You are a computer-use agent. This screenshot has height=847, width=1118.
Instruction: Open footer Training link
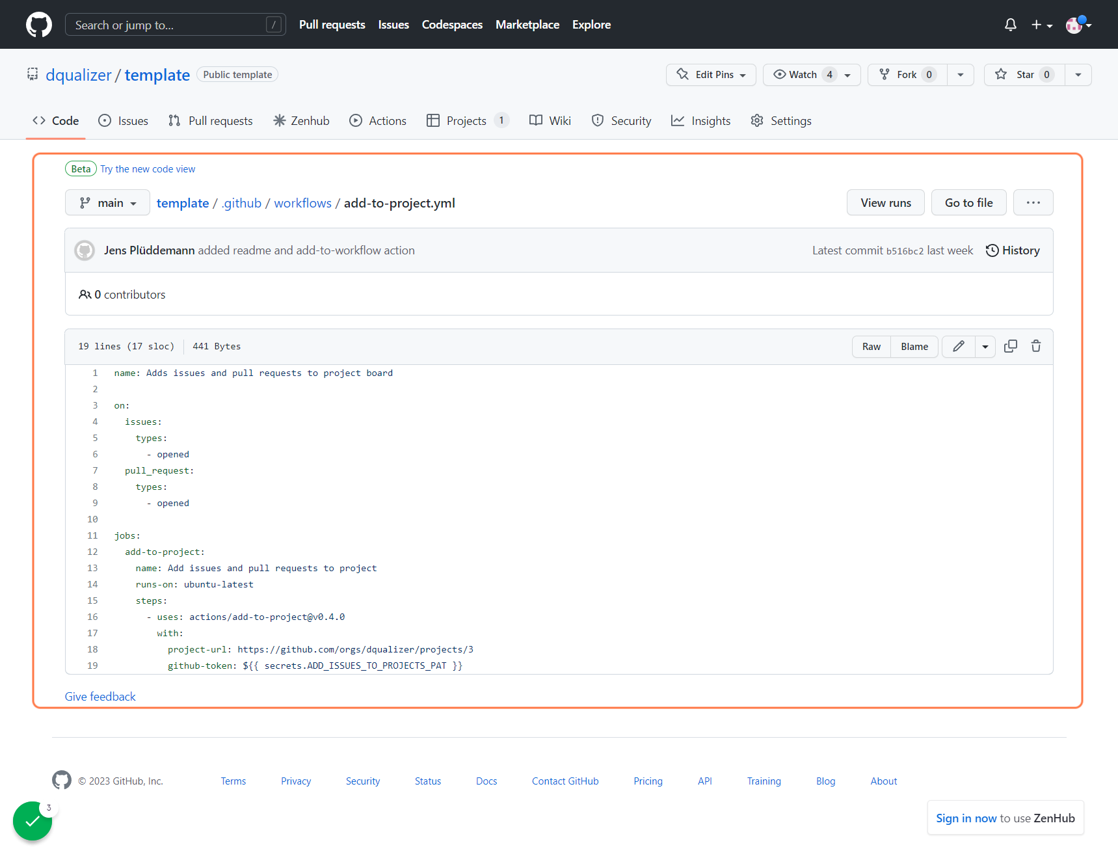click(x=764, y=781)
